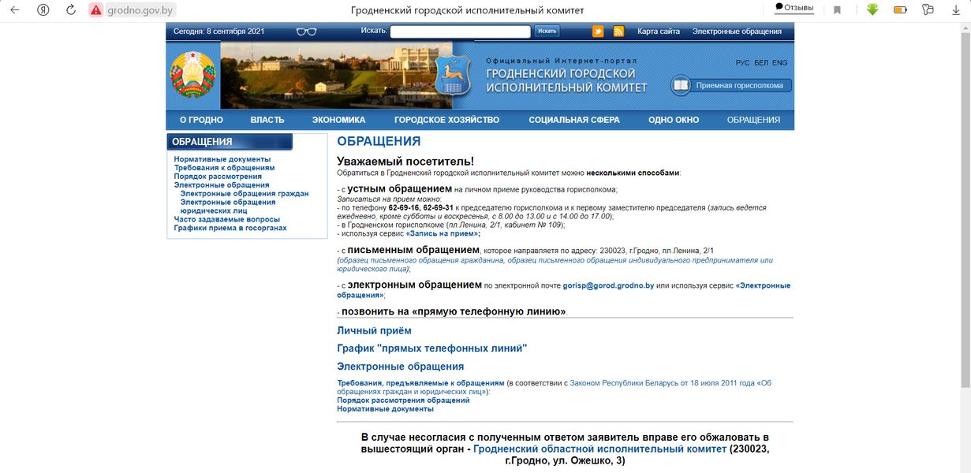Open Часто задаваемые вопросы sidebar link
Viewport: 971px width, 473px height.
click(x=227, y=220)
